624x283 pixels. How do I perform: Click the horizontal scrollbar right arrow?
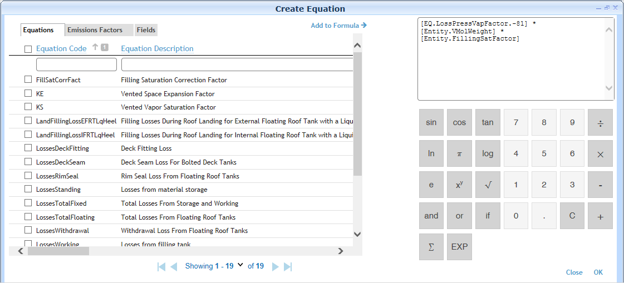coord(340,251)
